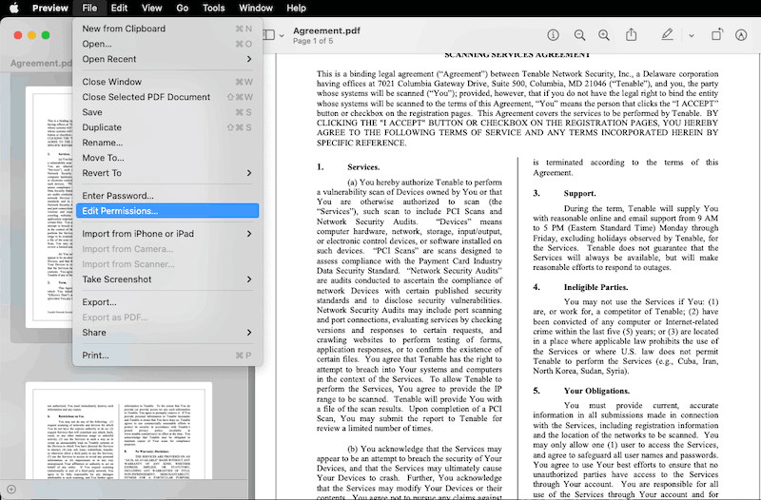This screenshot has width=761, height=500.
Task: Click the add page plus icon in sidebar
Action: 11,489
